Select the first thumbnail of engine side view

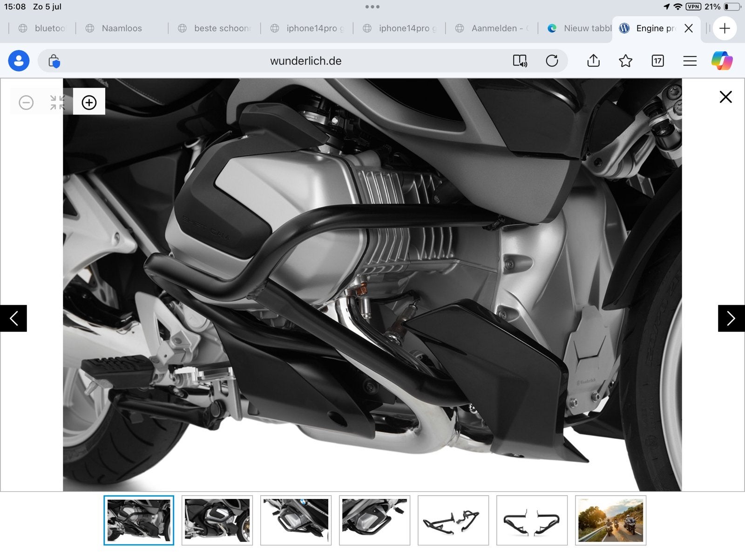(139, 520)
